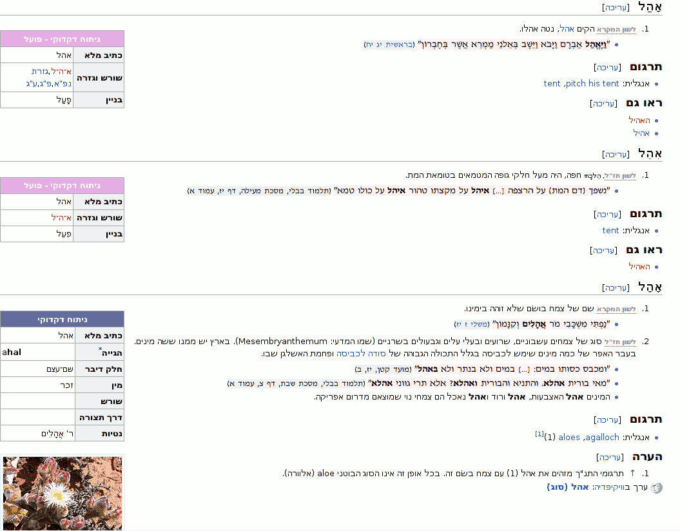Click the דרך תצורה row label
Image resolution: width=680 pixels, height=531 pixels.
(100, 418)
